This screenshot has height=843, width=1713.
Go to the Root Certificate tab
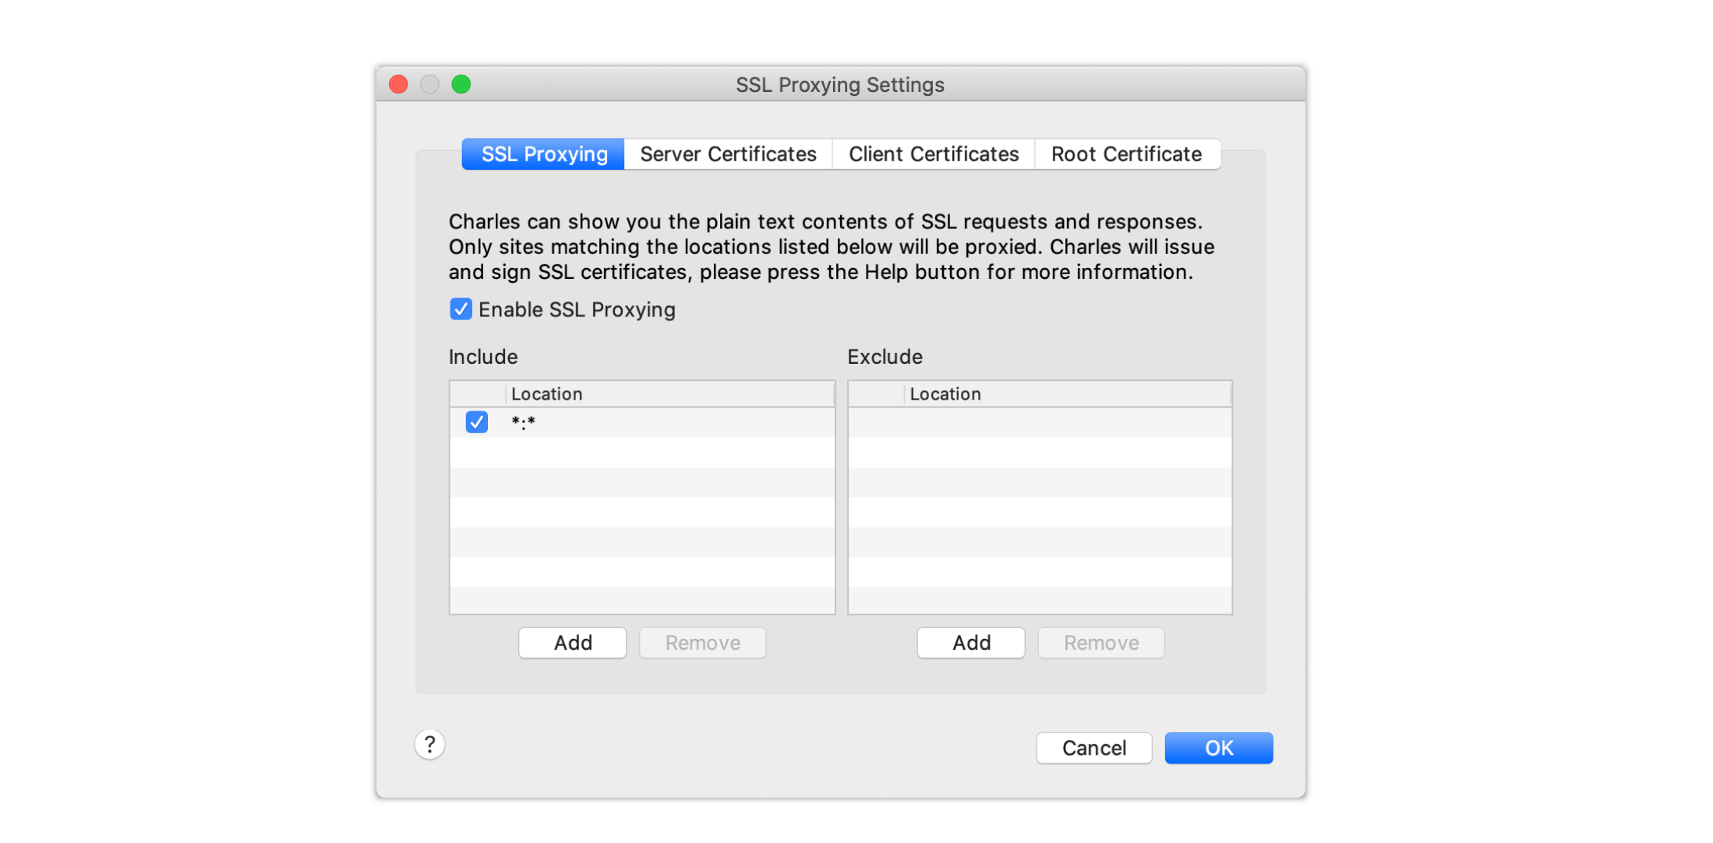1125,154
